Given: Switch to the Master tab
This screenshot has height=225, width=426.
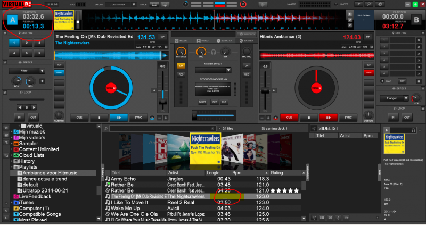Looking at the screenshot, I should (247, 41).
